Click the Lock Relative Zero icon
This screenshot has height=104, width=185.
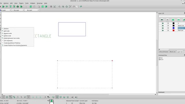[49, 97]
